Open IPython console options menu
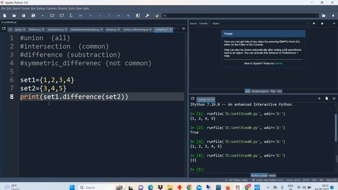Image resolution: width=338 pixels, height=190 pixels. click(334, 99)
